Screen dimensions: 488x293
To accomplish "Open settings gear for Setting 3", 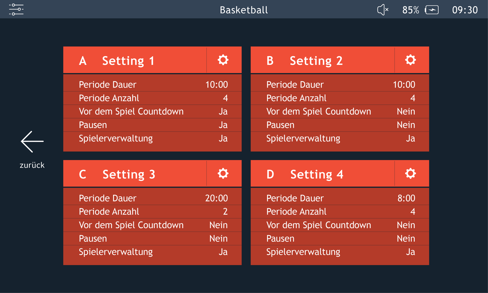I will click(223, 173).
